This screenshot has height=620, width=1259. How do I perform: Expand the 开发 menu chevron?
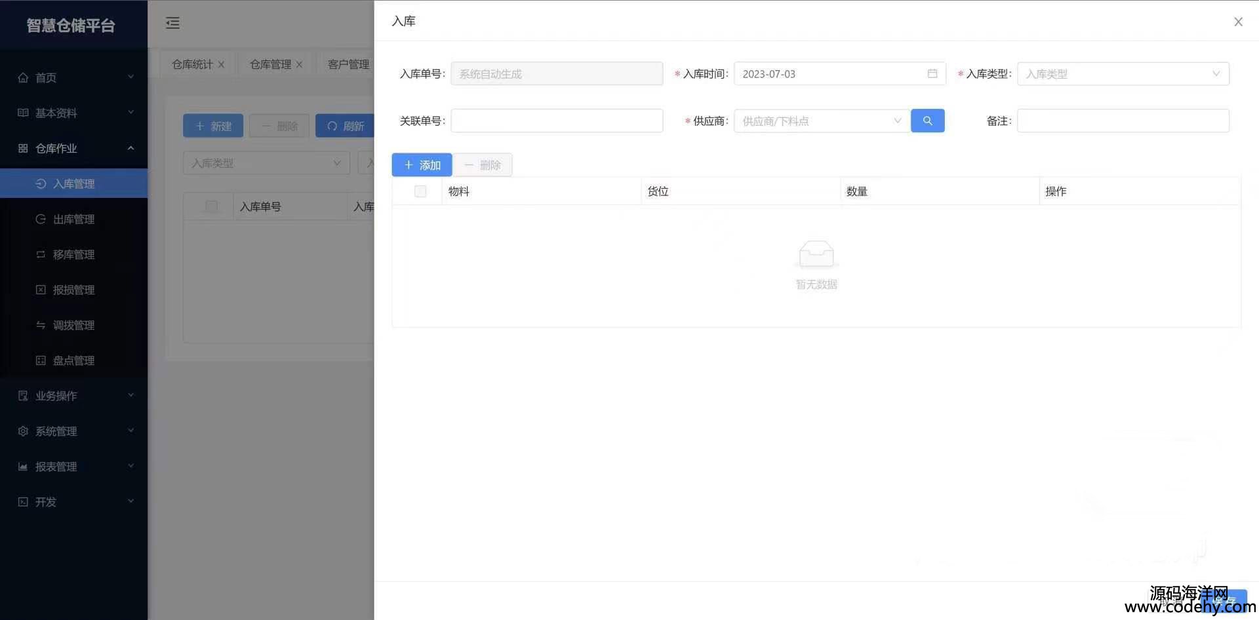[130, 501]
